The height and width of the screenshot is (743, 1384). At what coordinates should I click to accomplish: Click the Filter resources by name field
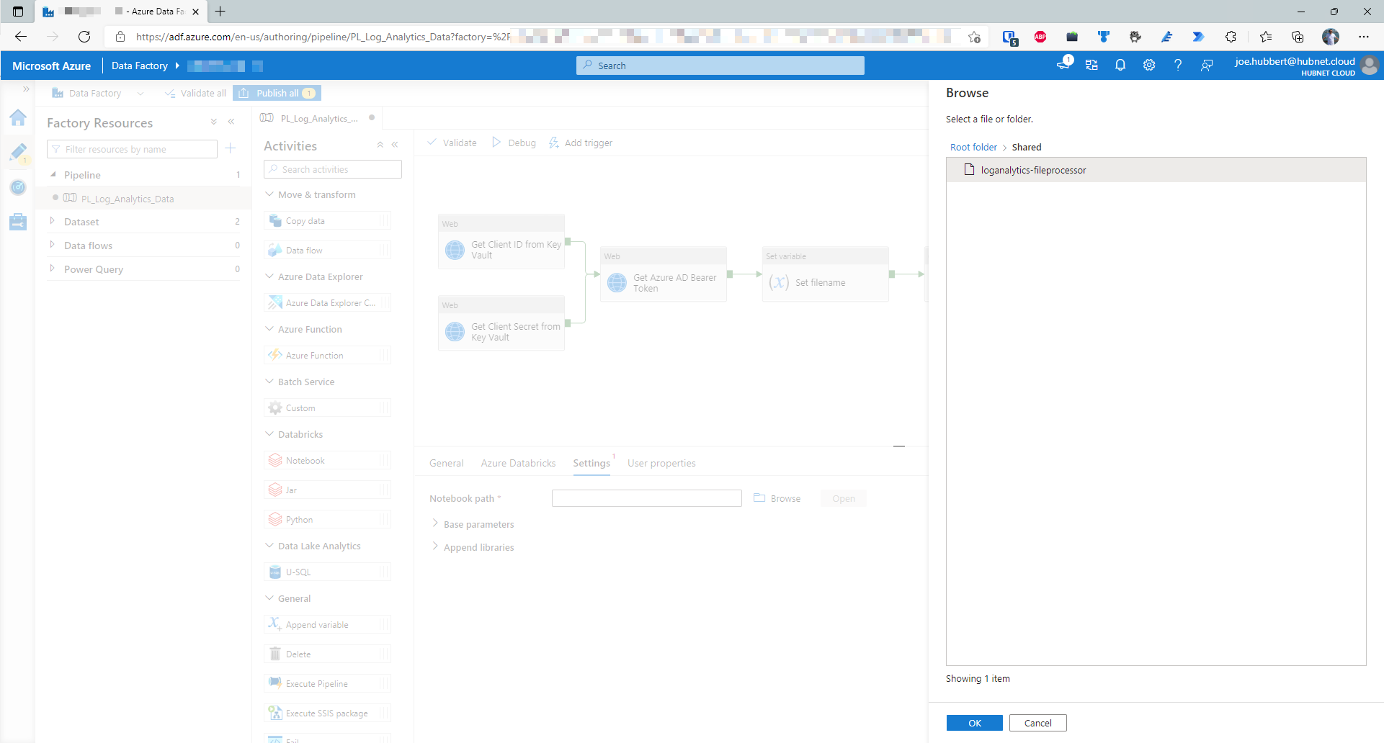(132, 149)
